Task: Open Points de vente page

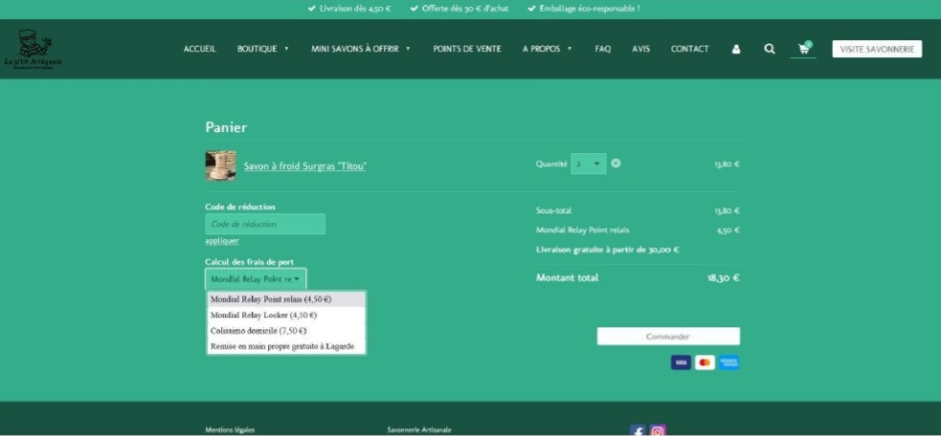Action: click(467, 49)
